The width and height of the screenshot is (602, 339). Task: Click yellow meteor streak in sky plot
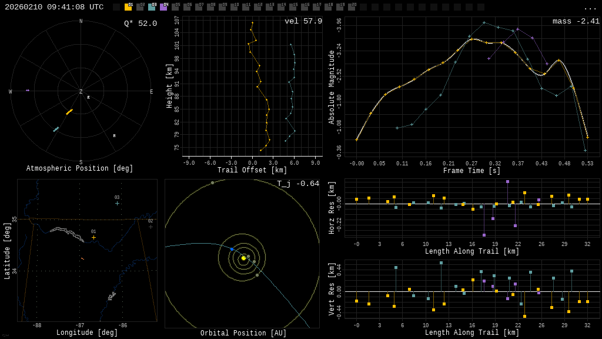click(69, 111)
